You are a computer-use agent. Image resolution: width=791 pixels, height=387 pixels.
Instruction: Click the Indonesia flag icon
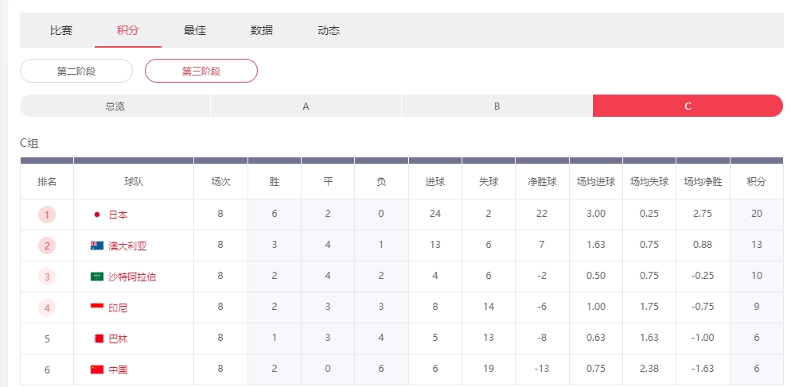click(x=97, y=308)
